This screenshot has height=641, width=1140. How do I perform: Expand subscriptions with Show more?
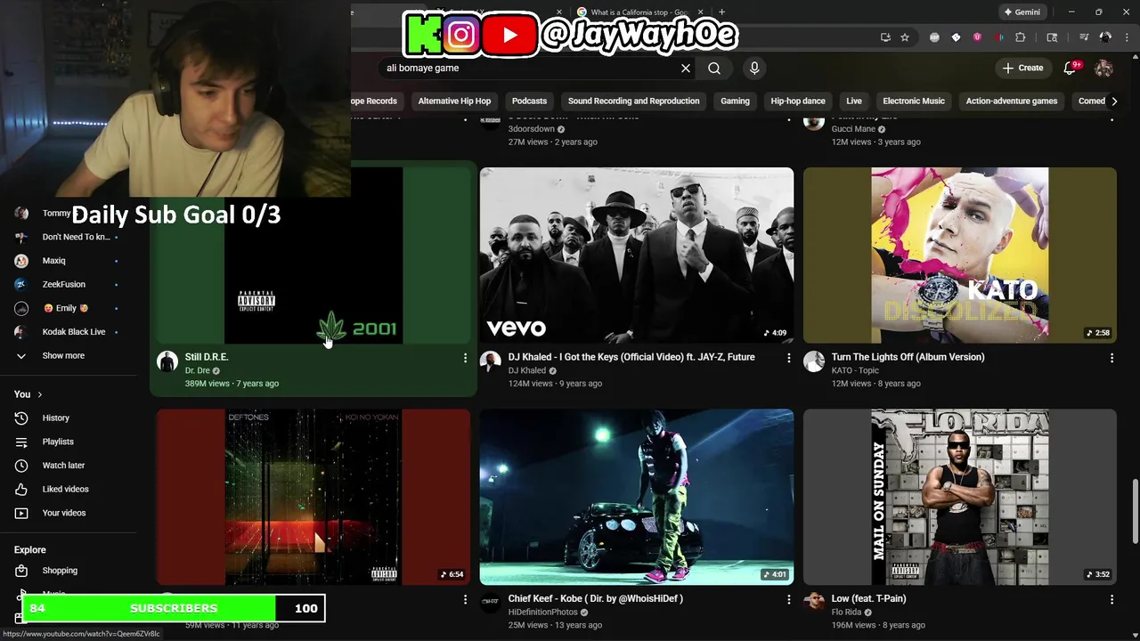click(x=62, y=355)
